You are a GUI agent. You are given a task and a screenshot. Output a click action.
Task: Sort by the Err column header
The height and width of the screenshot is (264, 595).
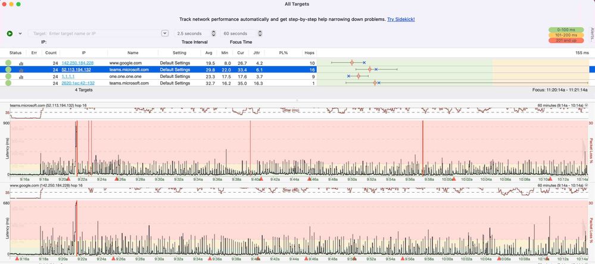click(34, 53)
